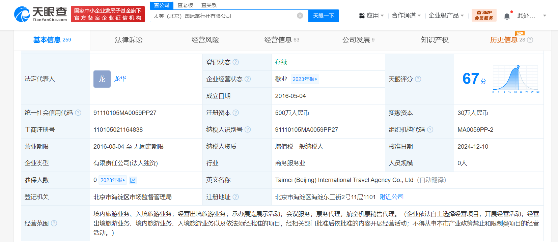558x242 pixels.
Task: Open the notification bell
Action: (x=507, y=16)
